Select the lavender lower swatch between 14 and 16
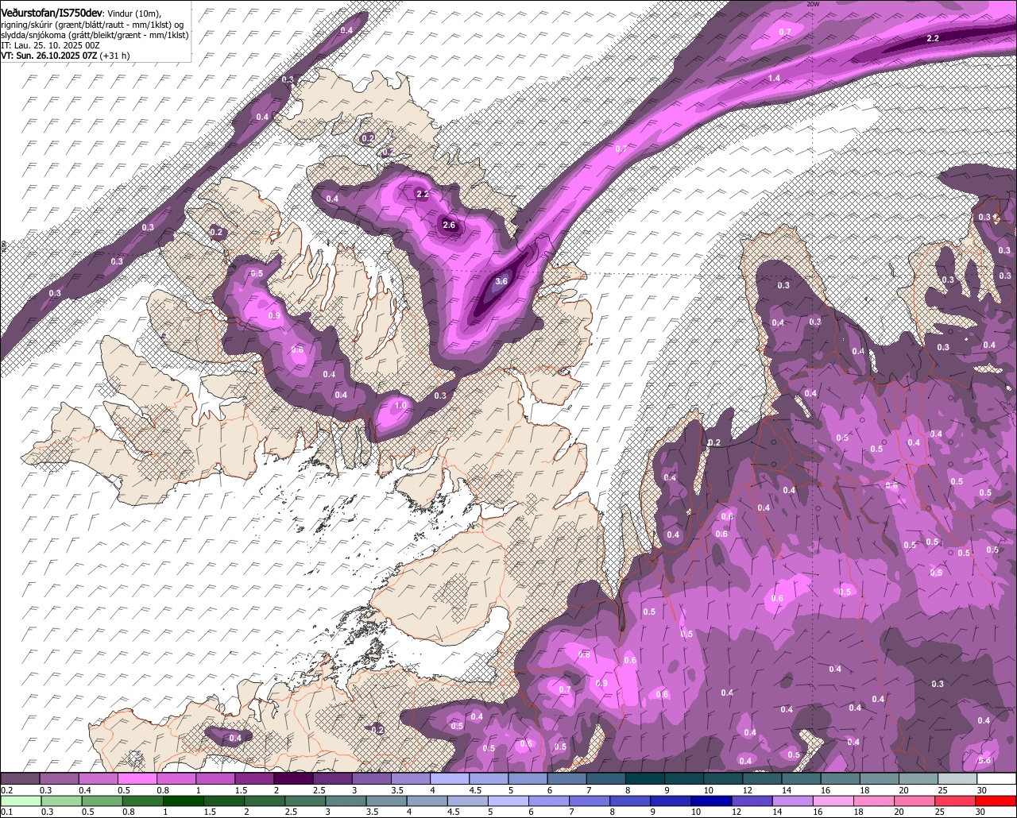The height and width of the screenshot is (818, 1017). (x=793, y=801)
